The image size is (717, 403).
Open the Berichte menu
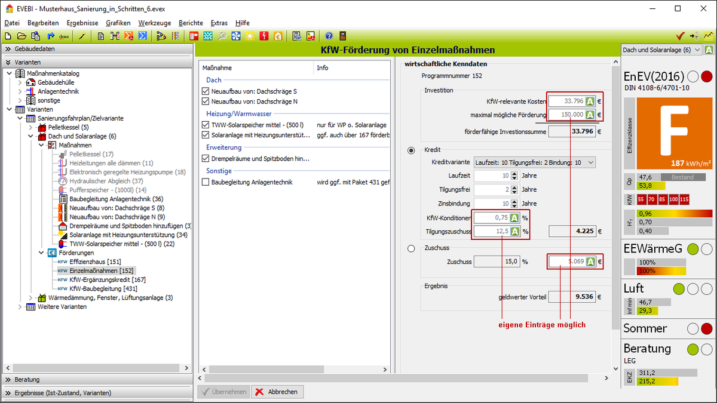click(191, 23)
